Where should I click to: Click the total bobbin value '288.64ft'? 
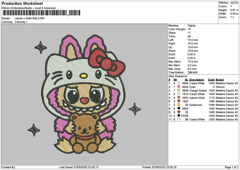[x=192, y=73]
